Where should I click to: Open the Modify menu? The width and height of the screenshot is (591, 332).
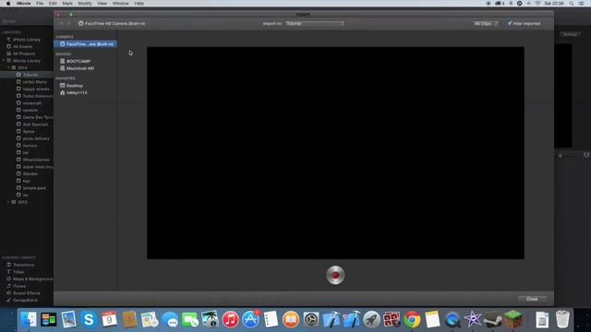pyautogui.click(x=85, y=4)
